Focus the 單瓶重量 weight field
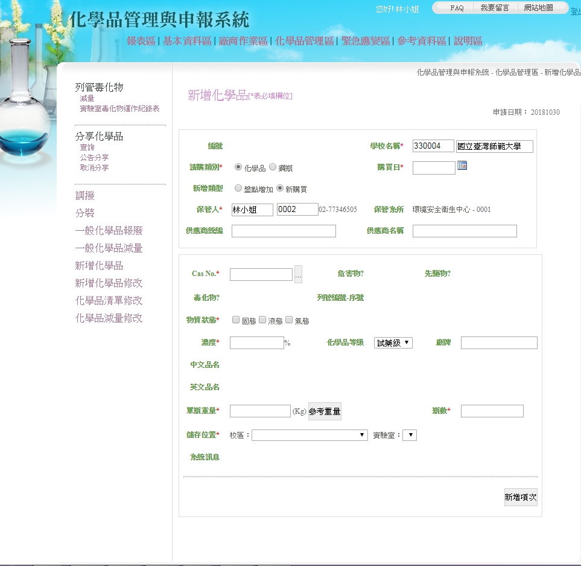This screenshot has height=566, width=581. (x=261, y=411)
